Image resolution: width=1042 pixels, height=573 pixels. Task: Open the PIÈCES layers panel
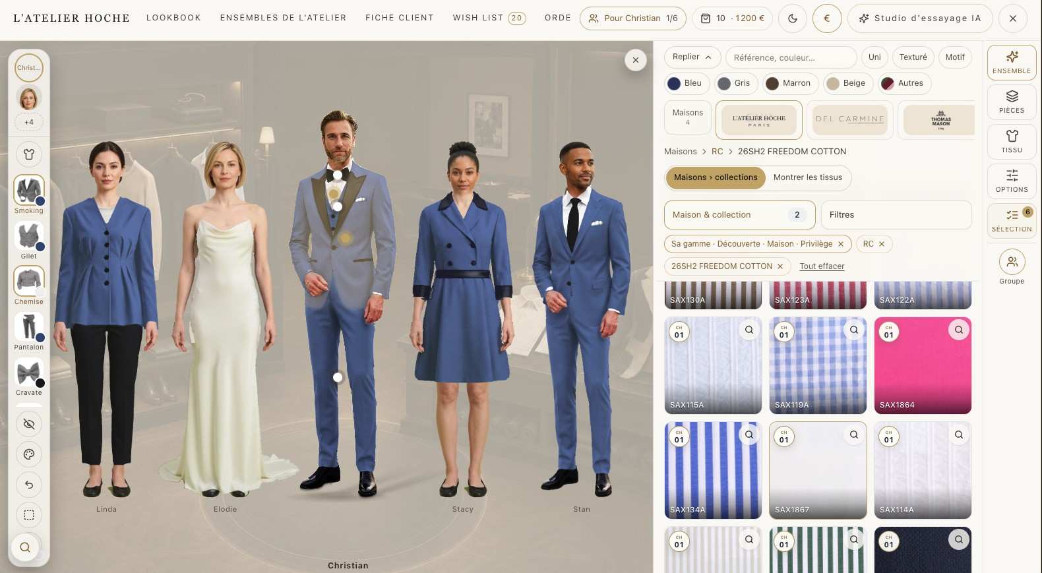tap(1012, 102)
